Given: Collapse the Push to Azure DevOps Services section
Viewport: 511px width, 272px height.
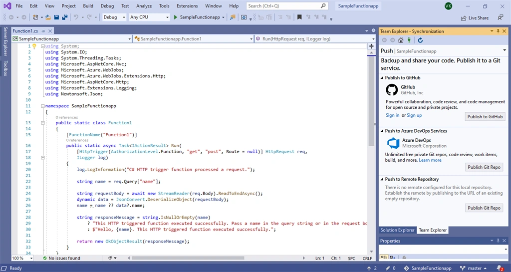Looking at the screenshot, I should tap(382, 131).
